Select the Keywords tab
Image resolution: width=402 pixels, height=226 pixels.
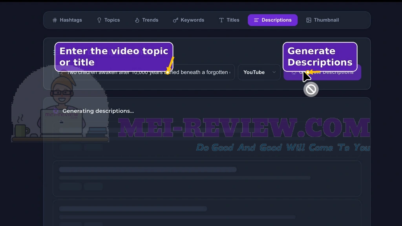point(188,20)
